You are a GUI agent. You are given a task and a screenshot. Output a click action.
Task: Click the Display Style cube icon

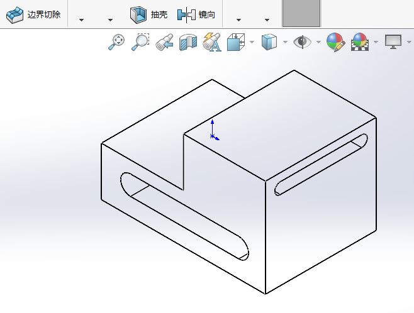point(269,42)
